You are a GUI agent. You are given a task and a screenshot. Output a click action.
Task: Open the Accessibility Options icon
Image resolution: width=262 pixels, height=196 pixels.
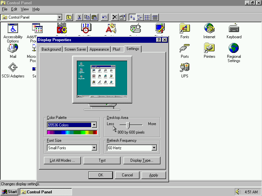(13, 29)
